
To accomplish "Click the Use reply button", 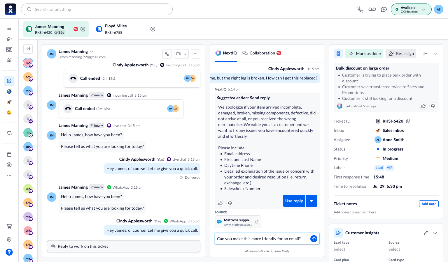I will [x=294, y=201].
